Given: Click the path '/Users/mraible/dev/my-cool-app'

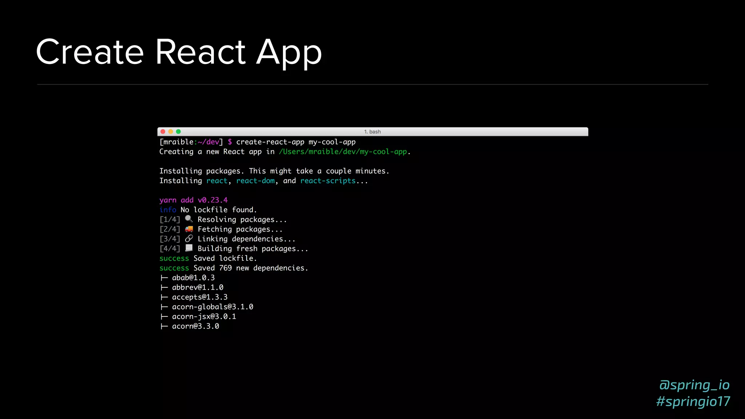Looking at the screenshot, I should tap(343, 152).
